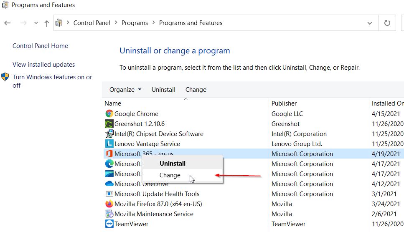Screen dimensions: 404x232
Task: Click the address bar Control Panel icon
Action: [x=59, y=23]
